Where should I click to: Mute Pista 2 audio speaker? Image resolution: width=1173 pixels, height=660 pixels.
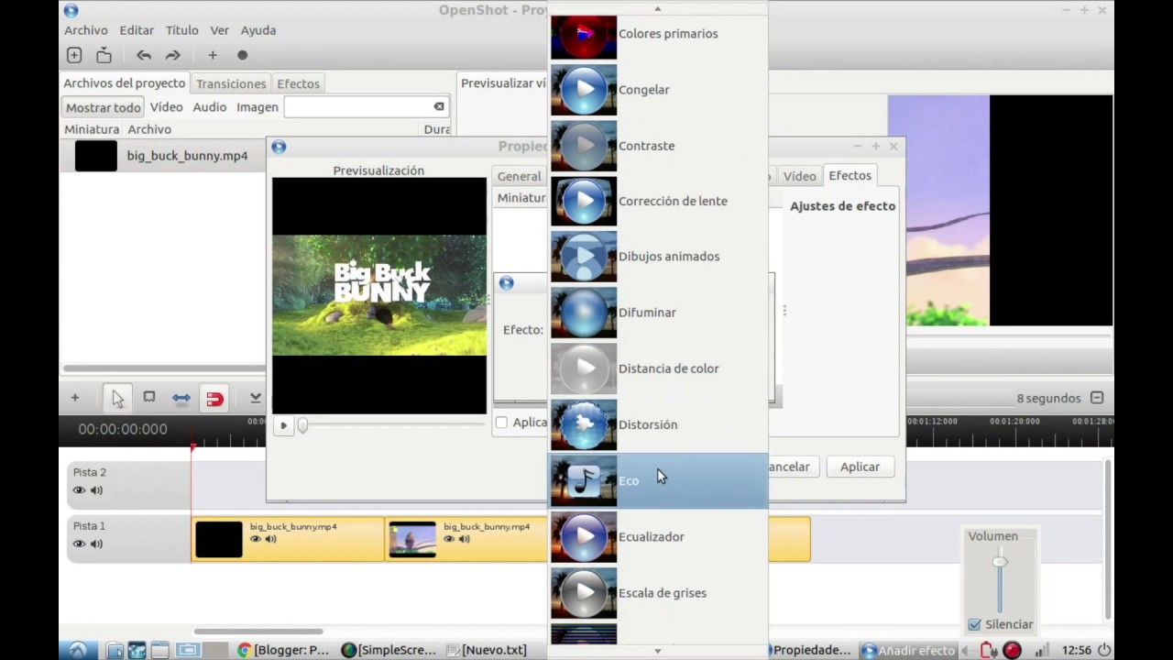click(x=96, y=490)
